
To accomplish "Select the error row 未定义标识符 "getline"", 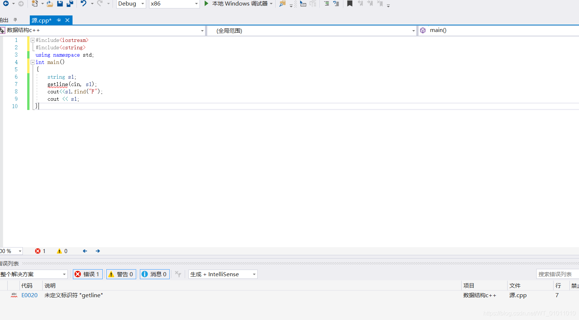I will point(289,295).
